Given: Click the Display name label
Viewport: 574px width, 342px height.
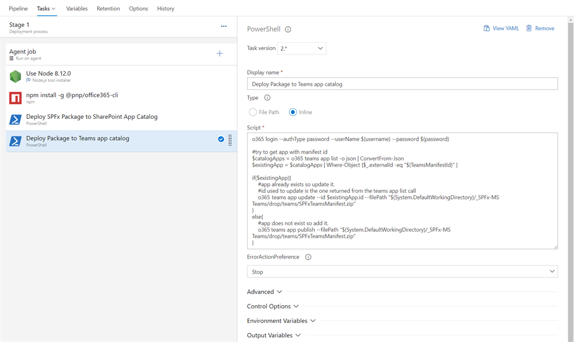Looking at the screenshot, I should point(263,72).
